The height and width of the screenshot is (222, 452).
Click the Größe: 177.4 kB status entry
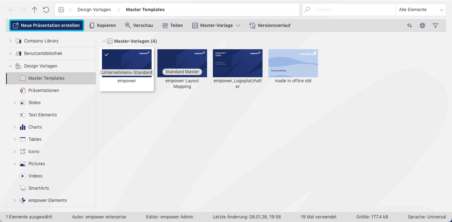(x=372, y=217)
